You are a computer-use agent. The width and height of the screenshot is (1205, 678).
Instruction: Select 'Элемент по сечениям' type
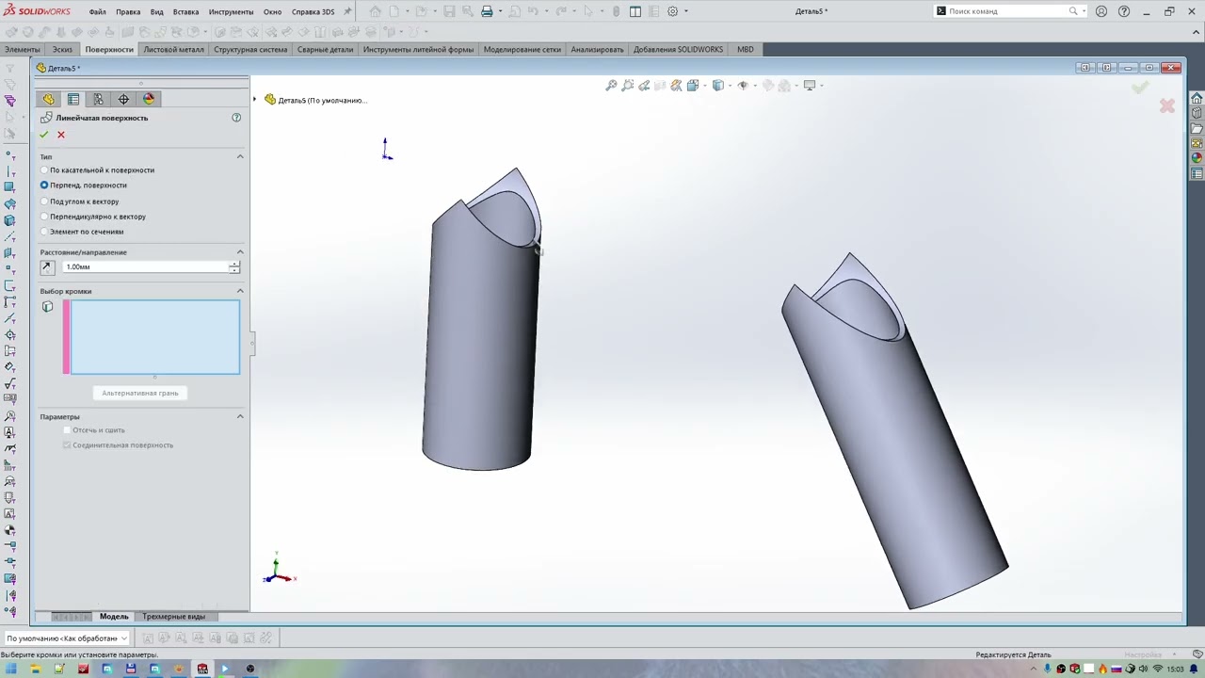point(82,232)
